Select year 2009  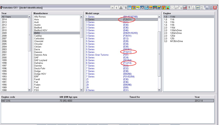pyautogui.click(x=4, y=33)
